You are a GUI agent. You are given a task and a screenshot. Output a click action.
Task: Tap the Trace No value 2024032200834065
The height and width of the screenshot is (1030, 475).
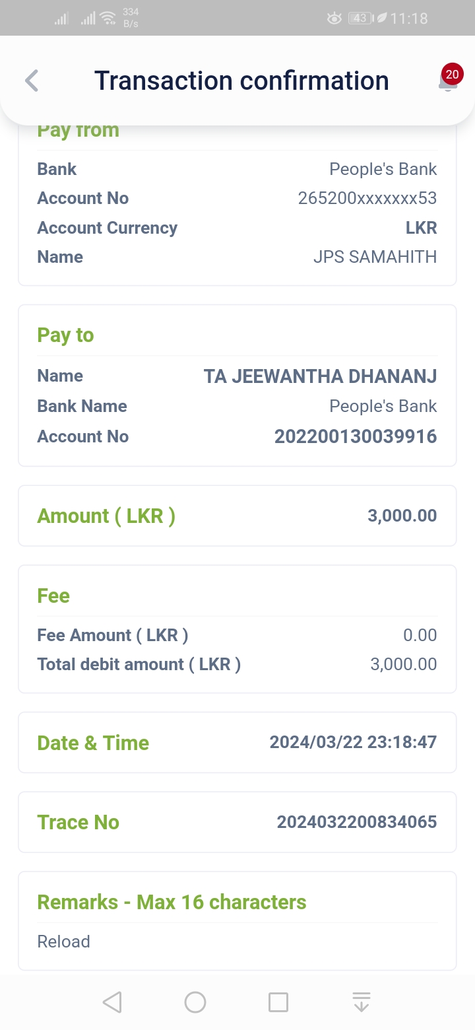[x=356, y=822]
